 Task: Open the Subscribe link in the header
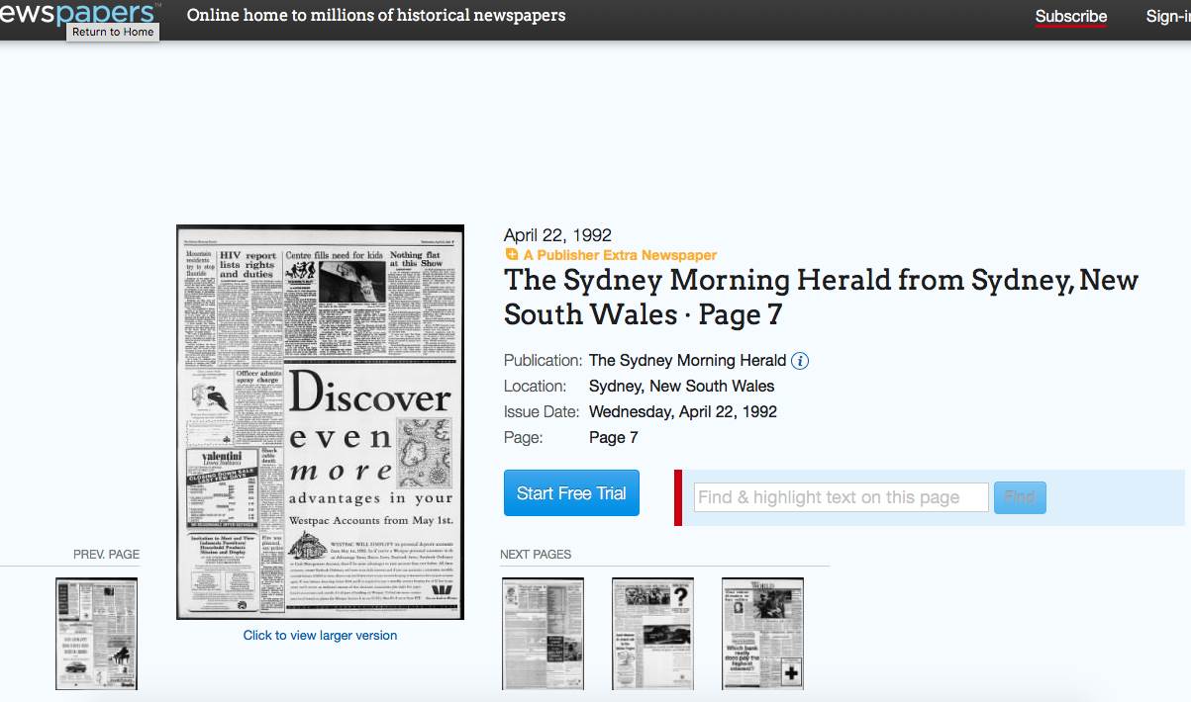[1070, 16]
